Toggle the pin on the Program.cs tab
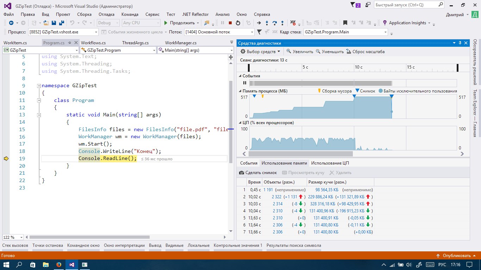Image resolution: width=481 pixels, height=270 pixels. 69,43
